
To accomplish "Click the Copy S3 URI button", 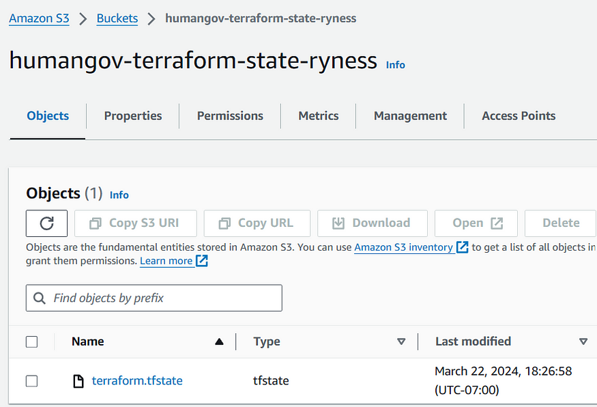I will point(136,223).
